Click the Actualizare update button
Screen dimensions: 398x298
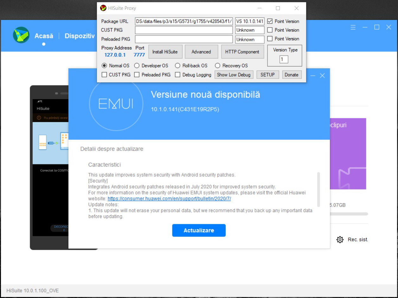click(199, 230)
